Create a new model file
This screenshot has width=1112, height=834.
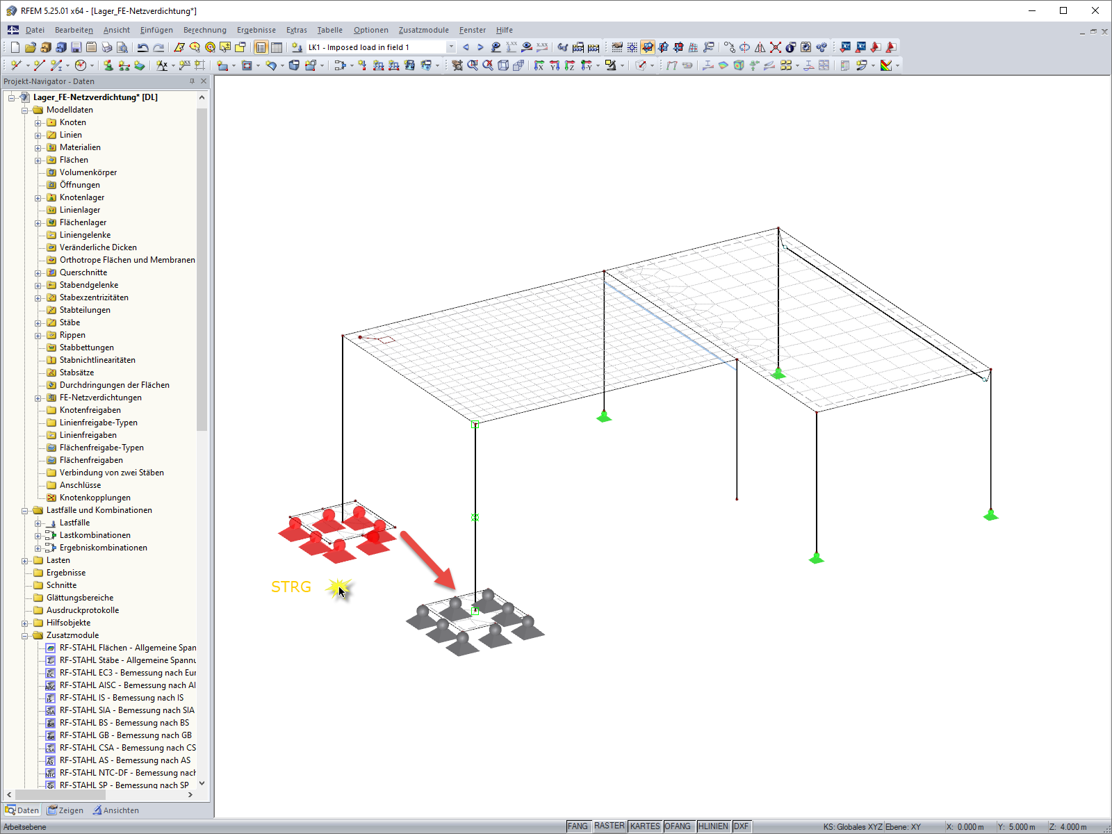(15, 47)
